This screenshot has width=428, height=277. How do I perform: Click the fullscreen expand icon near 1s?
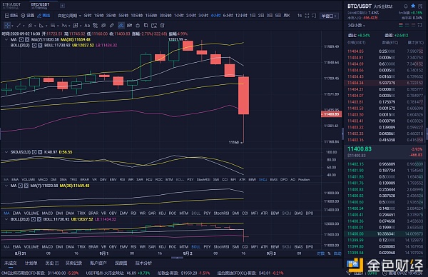(307, 16)
